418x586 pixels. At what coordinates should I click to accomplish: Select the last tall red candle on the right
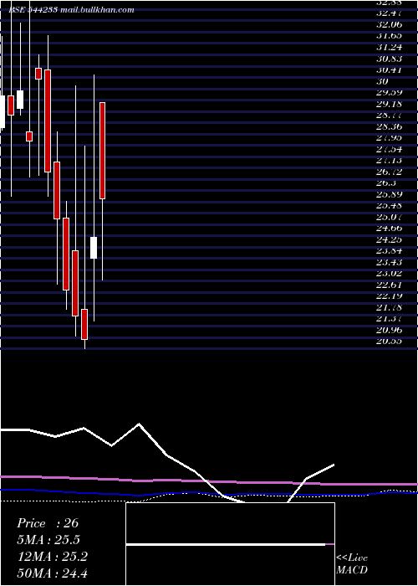(x=102, y=151)
